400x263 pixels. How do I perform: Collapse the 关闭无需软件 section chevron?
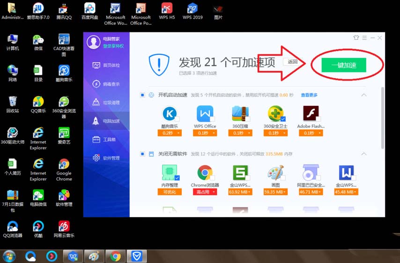[x=364, y=154]
